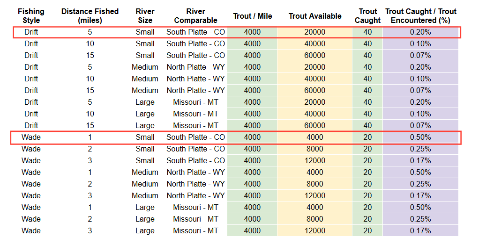Select the "River Comparable" header cell
Image resolution: width=486 pixels, height=252 pixels.
(x=195, y=16)
